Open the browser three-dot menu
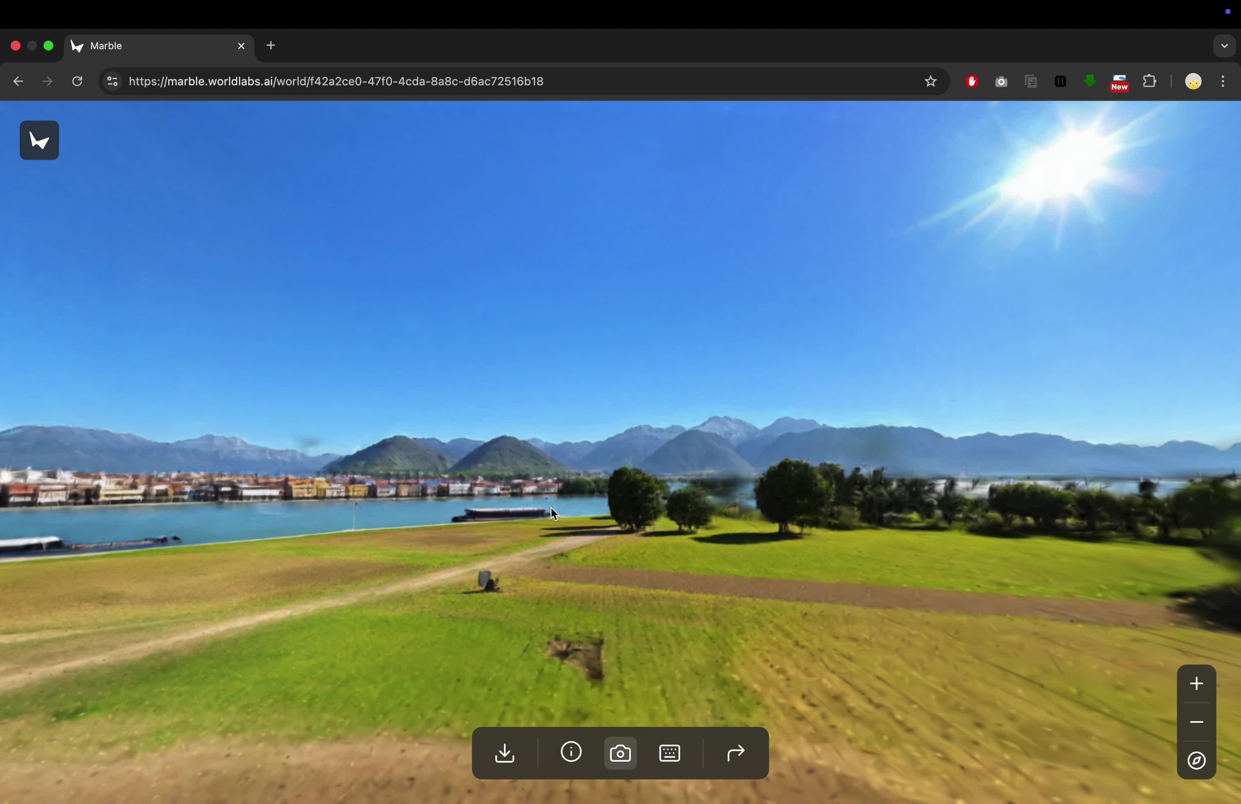 pyautogui.click(x=1223, y=81)
